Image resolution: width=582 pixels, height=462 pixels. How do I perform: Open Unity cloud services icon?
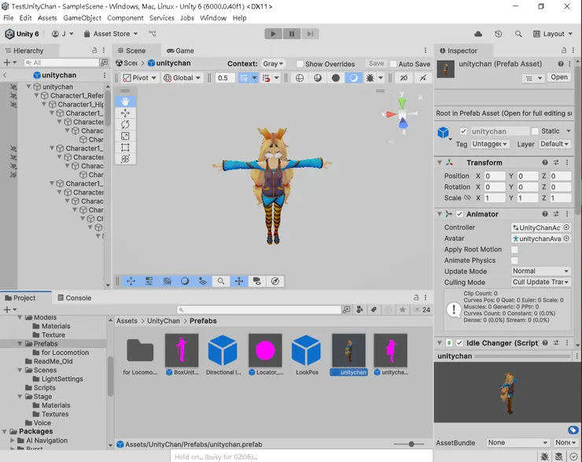click(x=478, y=34)
